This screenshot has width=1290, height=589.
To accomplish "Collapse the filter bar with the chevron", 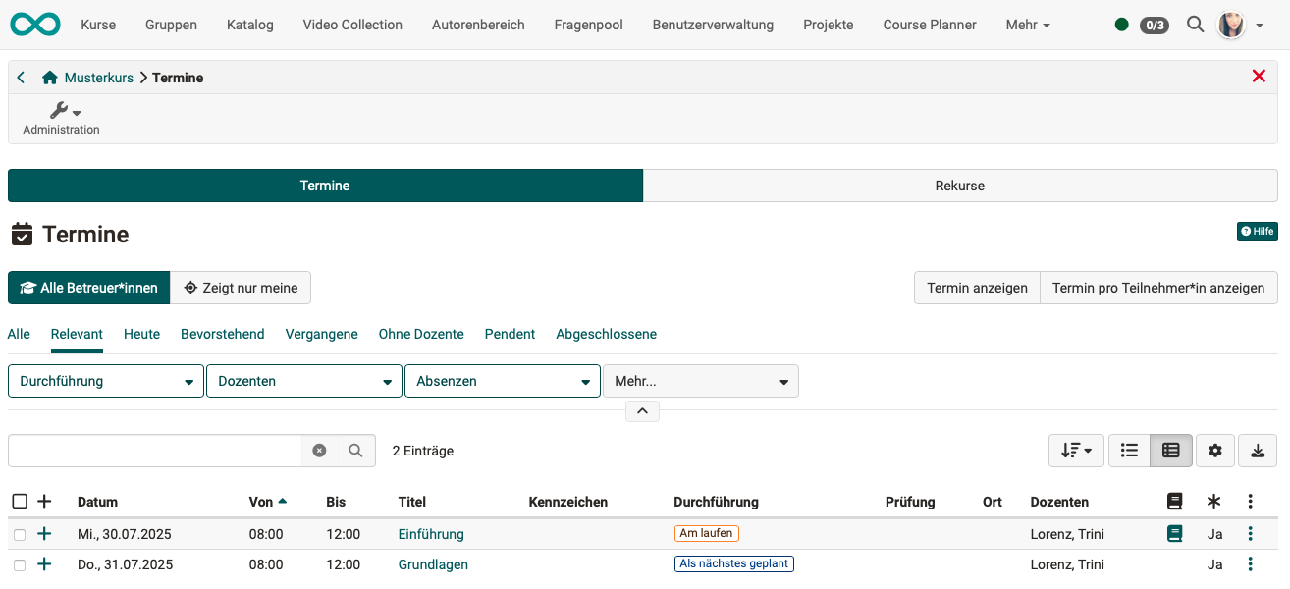I will (642, 410).
